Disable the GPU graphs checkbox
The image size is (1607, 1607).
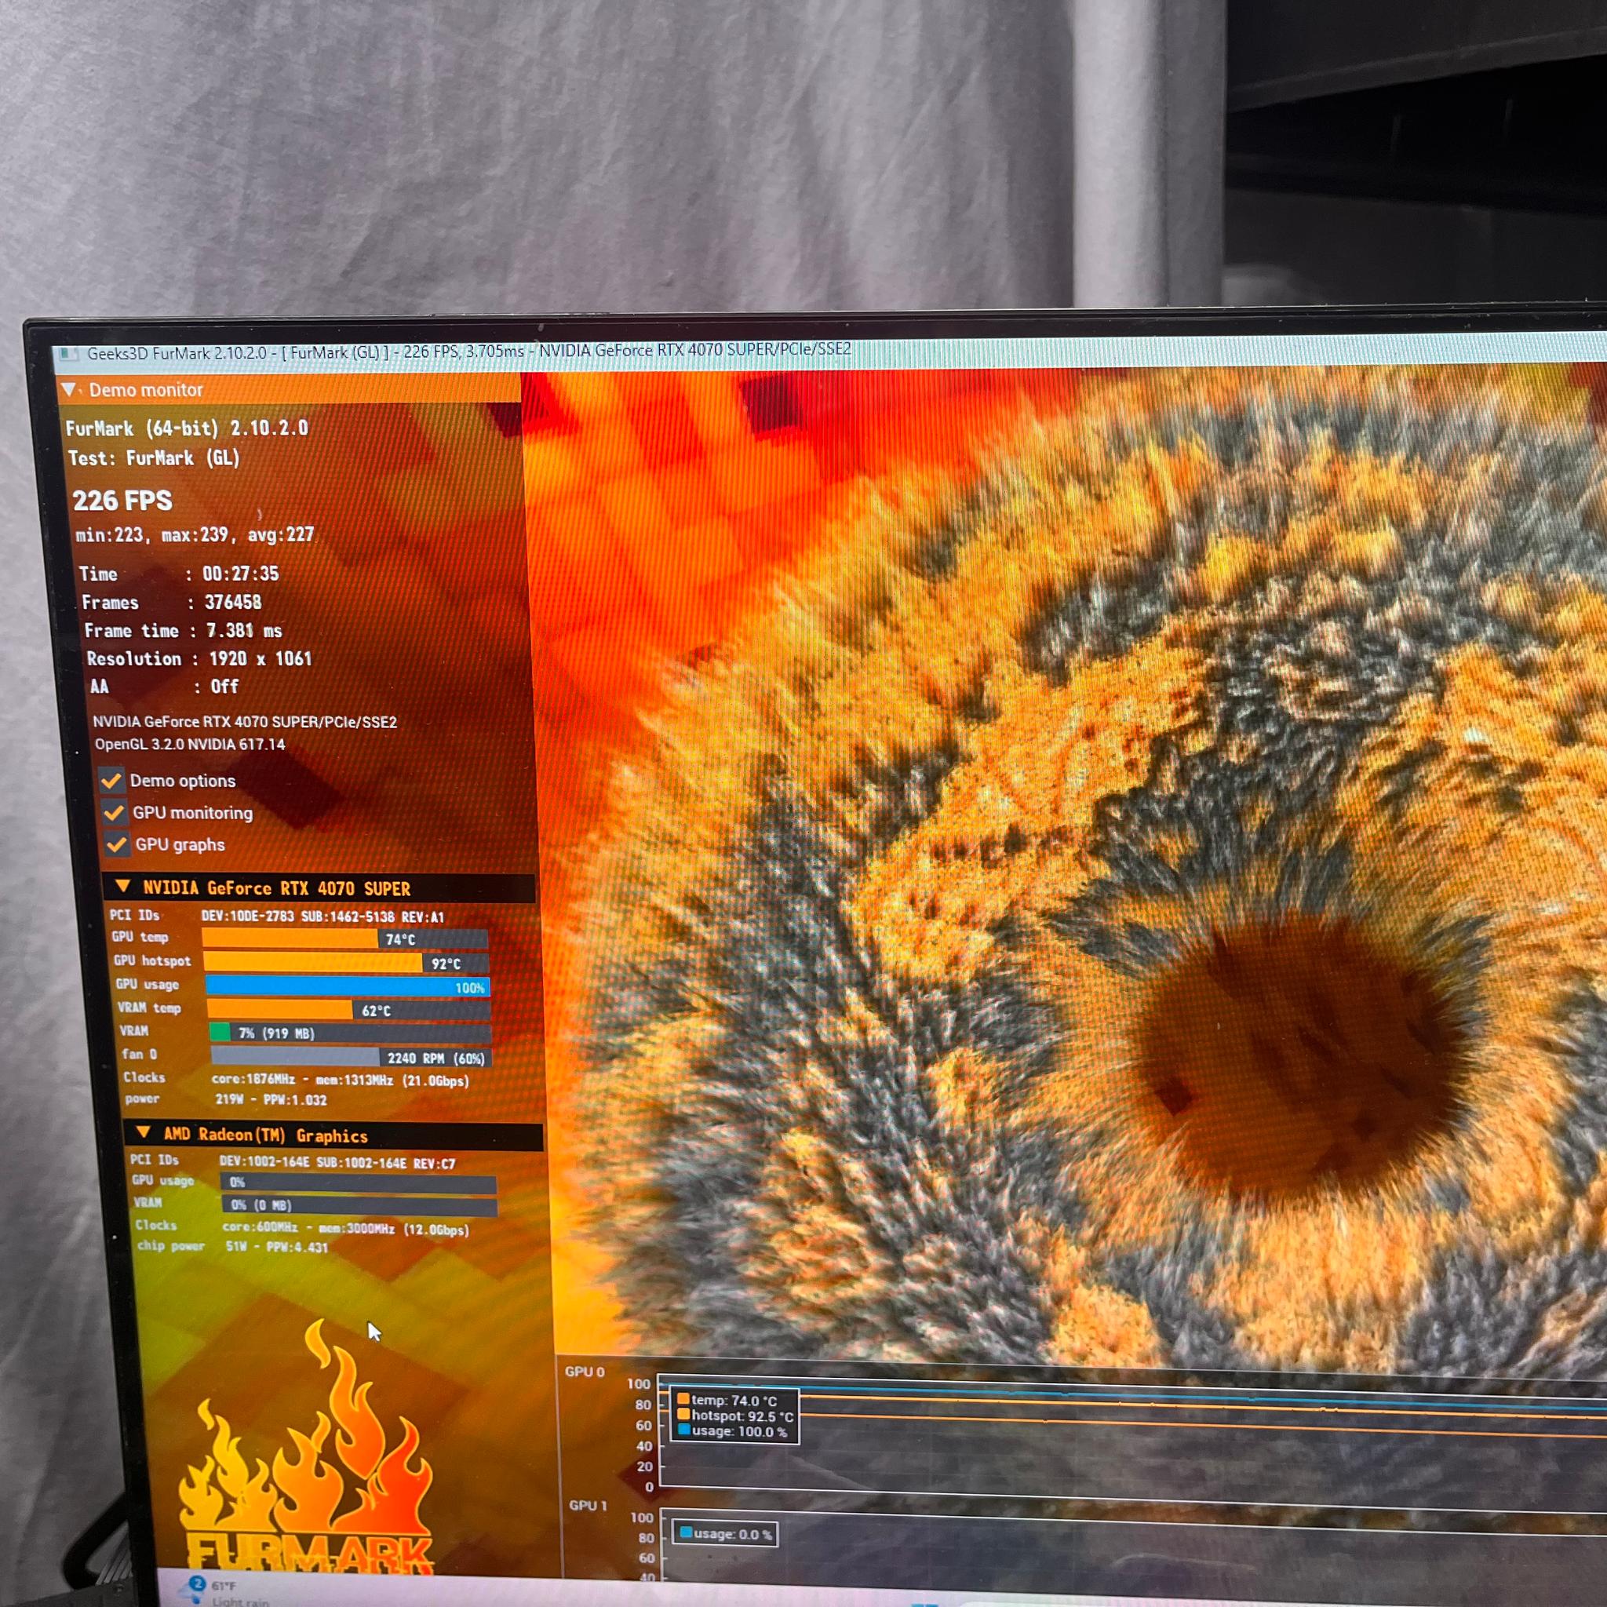117,844
